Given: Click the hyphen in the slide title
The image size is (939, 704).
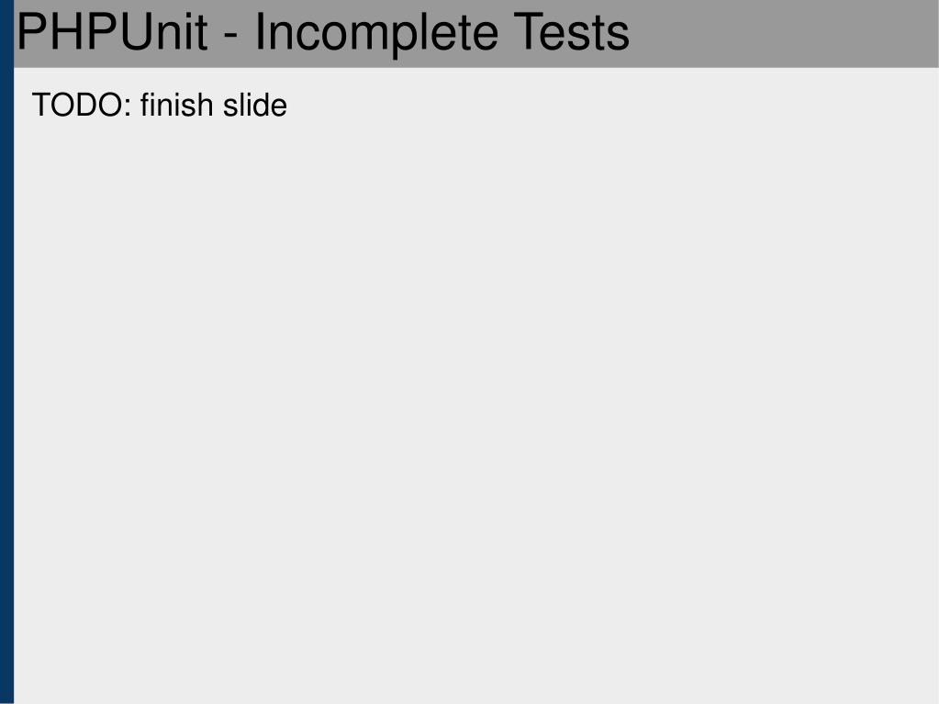Looking at the screenshot, I should tap(231, 38).
